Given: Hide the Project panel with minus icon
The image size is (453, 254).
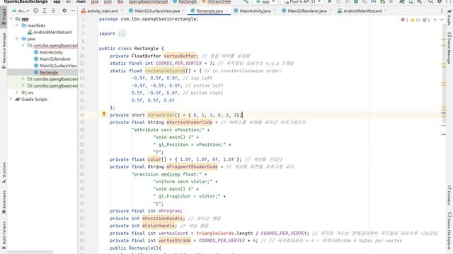Looking at the screenshot, I should (73, 11).
